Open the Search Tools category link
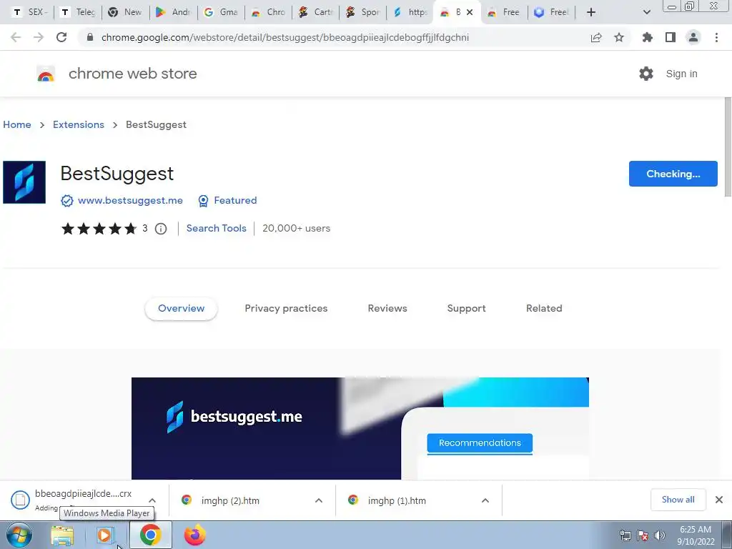This screenshot has height=549, width=732. pos(216,228)
